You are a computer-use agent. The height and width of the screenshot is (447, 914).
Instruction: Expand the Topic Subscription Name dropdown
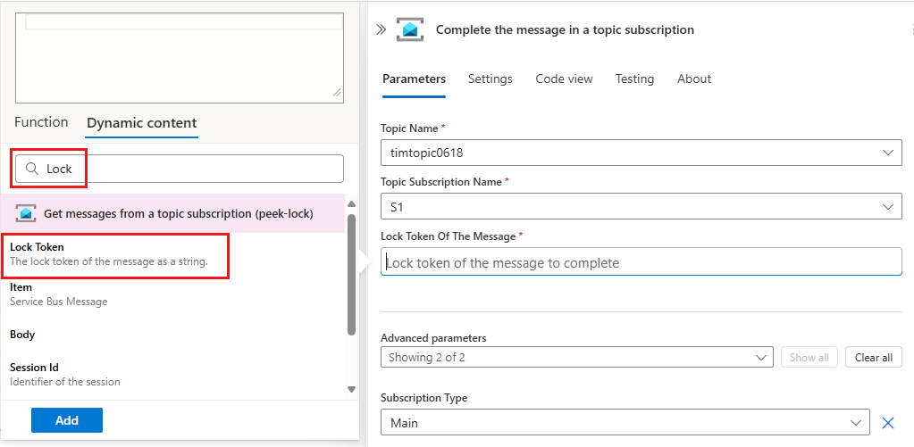click(x=887, y=207)
